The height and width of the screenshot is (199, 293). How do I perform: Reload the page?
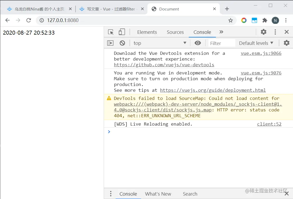pos(29,20)
